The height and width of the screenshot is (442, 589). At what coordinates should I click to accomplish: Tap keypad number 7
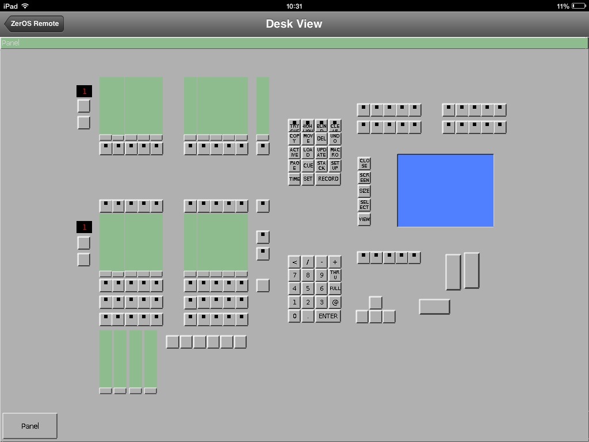tap(294, 275)
